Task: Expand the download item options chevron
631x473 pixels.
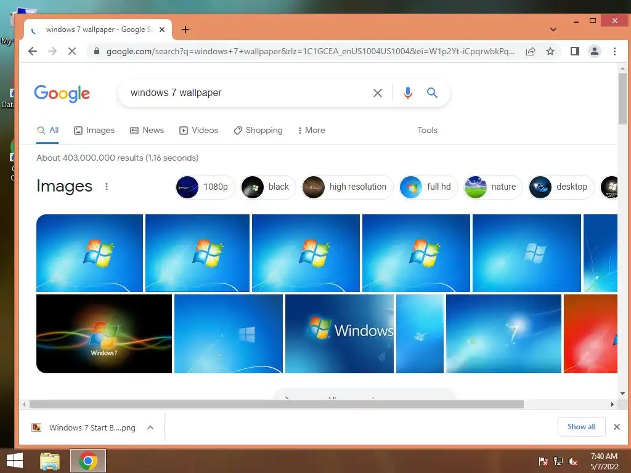Action: click(150, 427)
